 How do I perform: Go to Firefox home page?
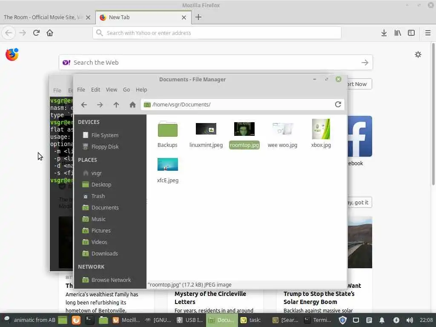click(x=50, y=33)
